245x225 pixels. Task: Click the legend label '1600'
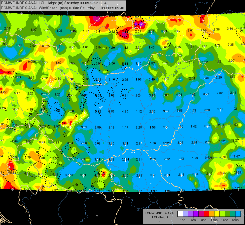click(224, 220)
